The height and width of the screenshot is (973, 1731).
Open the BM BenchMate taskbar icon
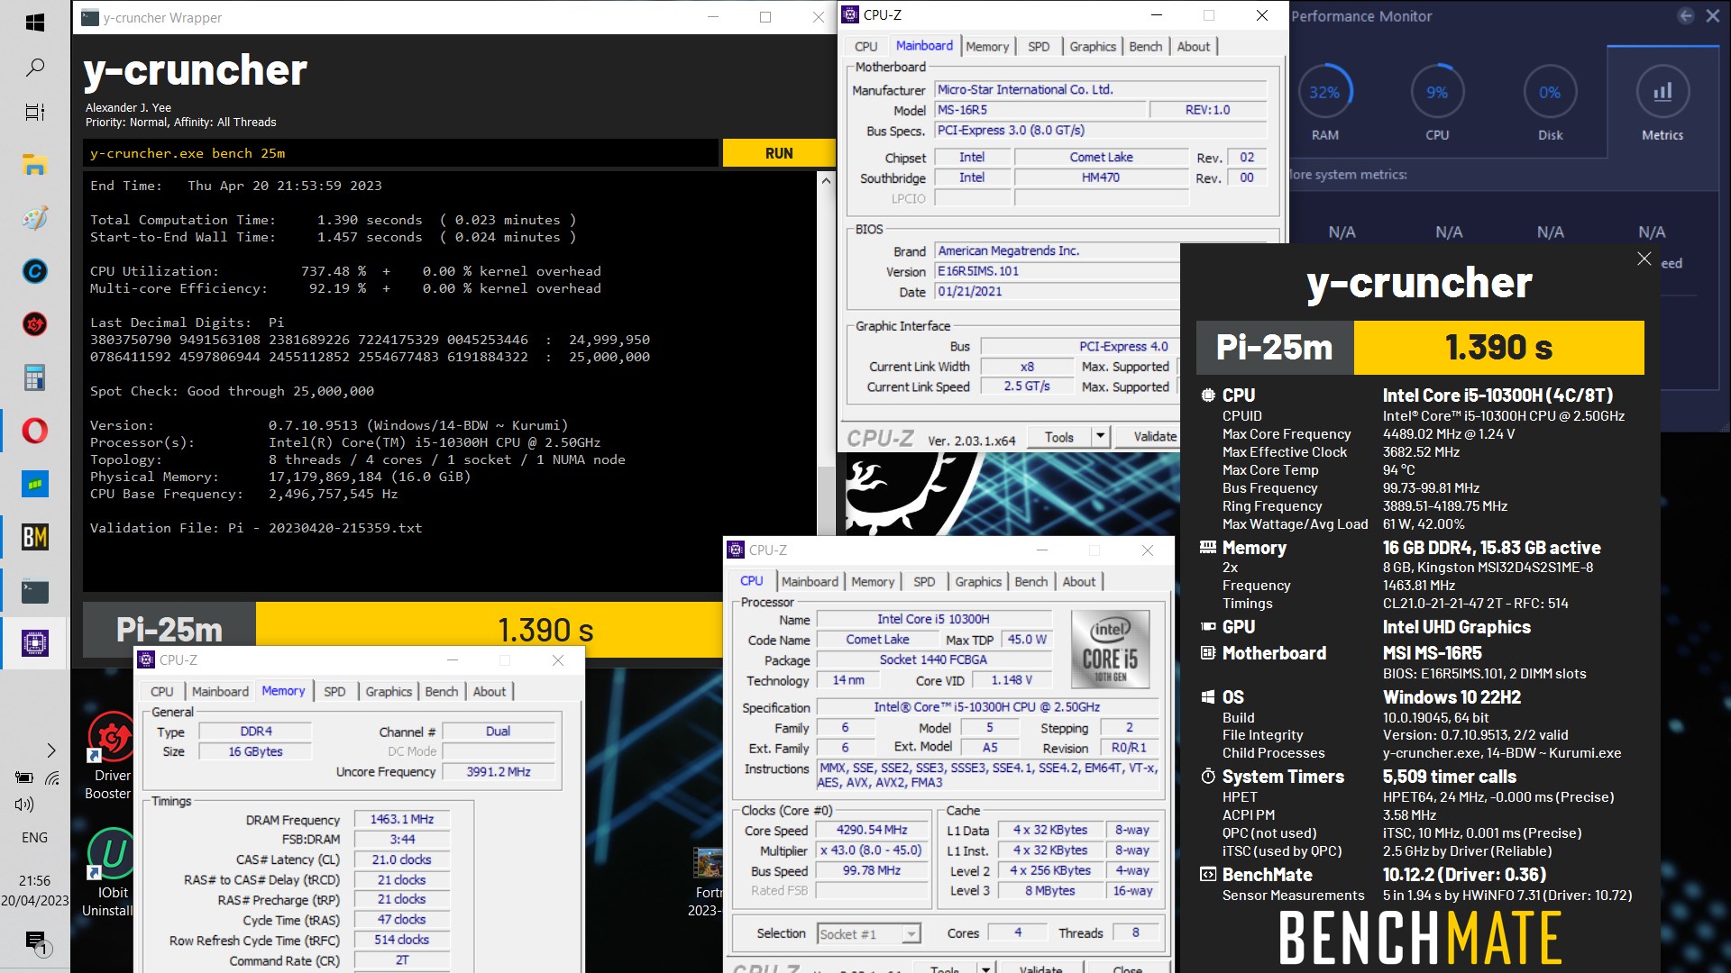coord(35,538)
